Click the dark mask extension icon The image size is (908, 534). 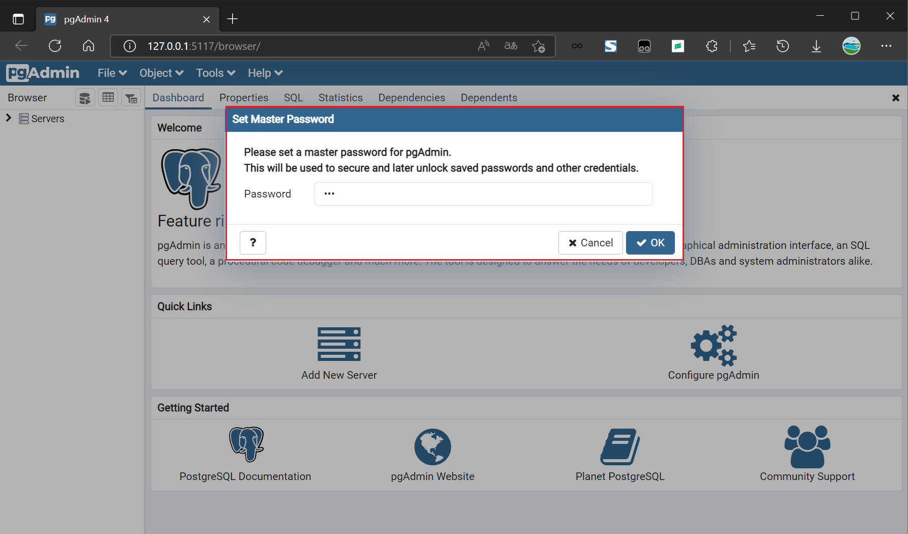(x=644, y=46)
